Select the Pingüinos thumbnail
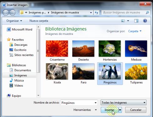153x117 pixels. 110,73
